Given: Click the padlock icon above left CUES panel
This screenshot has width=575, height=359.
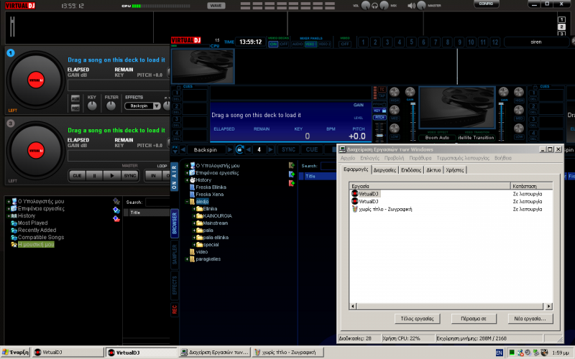Looking at the screenshot, I should coord(178,87).
